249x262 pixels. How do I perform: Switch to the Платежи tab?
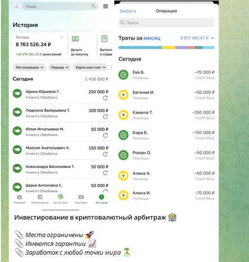[81, 199]
